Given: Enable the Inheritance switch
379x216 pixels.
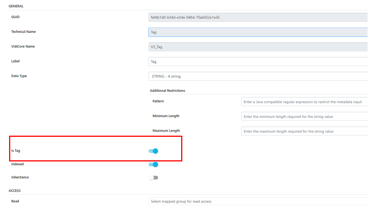Looking at the screenshot, I should pyautogui.click(x=153, y=178).
